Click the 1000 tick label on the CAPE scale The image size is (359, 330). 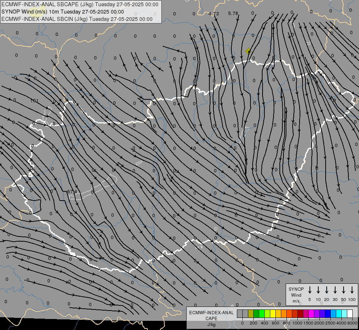297,323
